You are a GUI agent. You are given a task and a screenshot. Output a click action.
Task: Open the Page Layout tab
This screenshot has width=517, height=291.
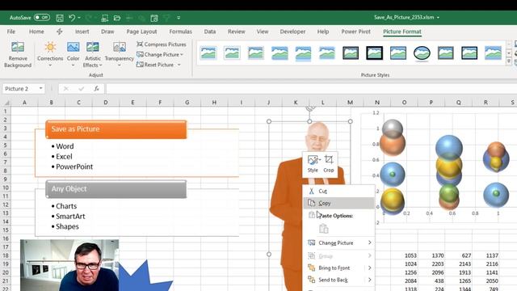[x=141, y=32]
